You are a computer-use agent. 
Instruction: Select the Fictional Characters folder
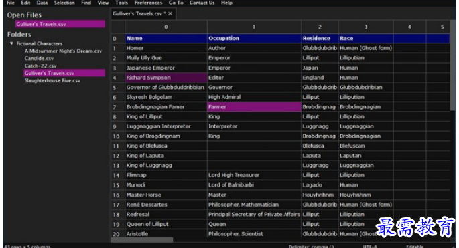pos(40,44)
